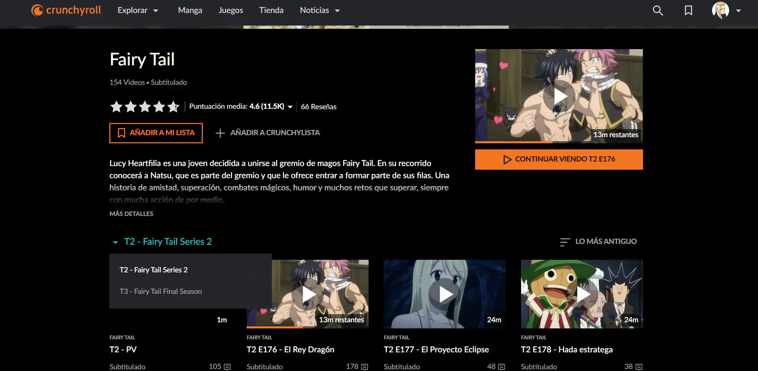Open the 38 comments icon for E178
758x371 pixels.
[639, 367]
